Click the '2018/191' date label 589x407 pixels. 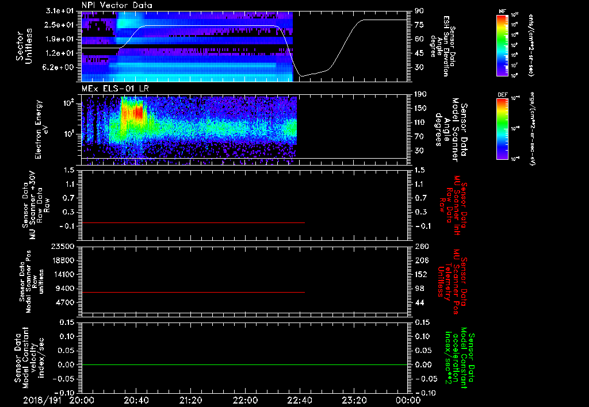point(42,400)
